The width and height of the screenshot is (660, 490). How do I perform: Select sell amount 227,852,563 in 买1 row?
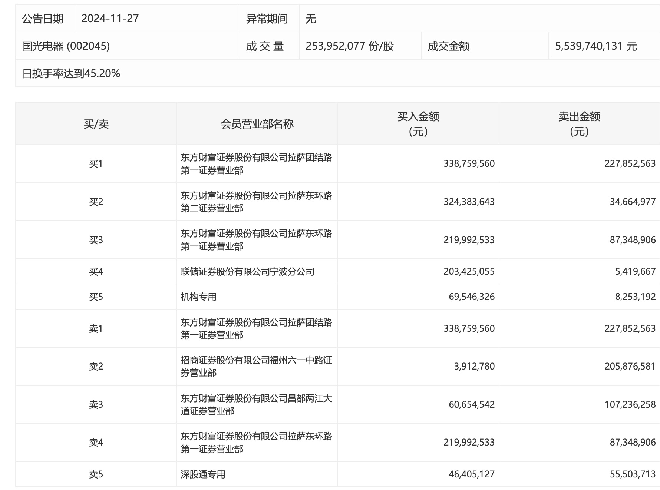click(x=630, y=163)
